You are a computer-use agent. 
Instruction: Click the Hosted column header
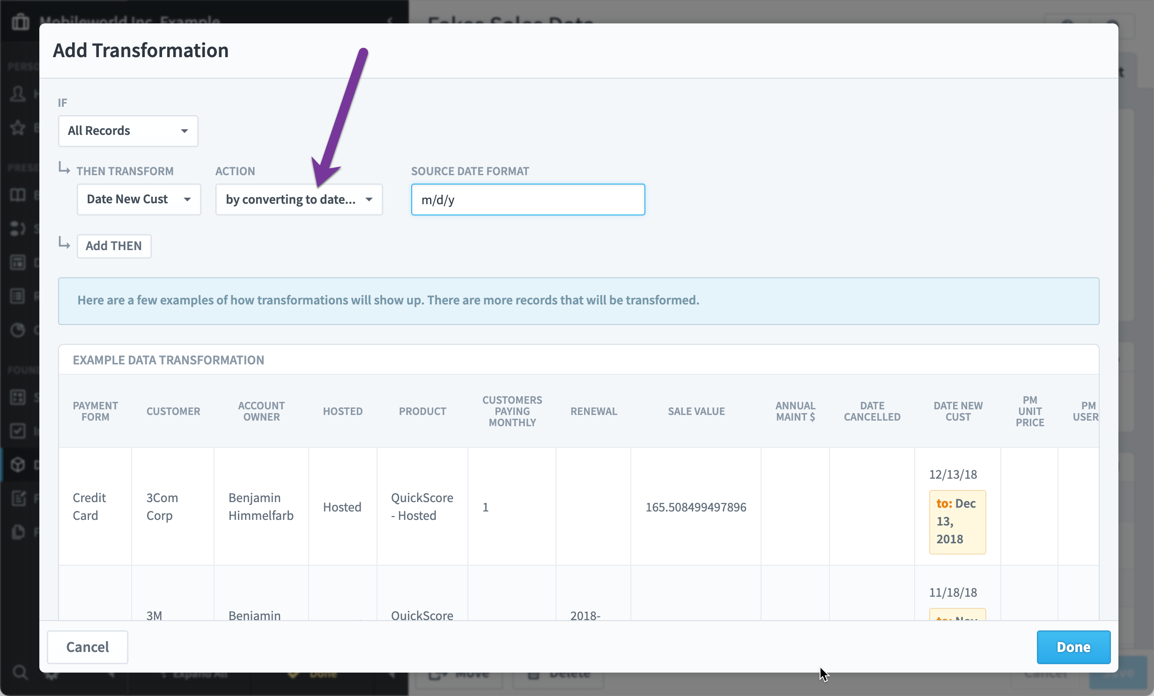point(343,411)
